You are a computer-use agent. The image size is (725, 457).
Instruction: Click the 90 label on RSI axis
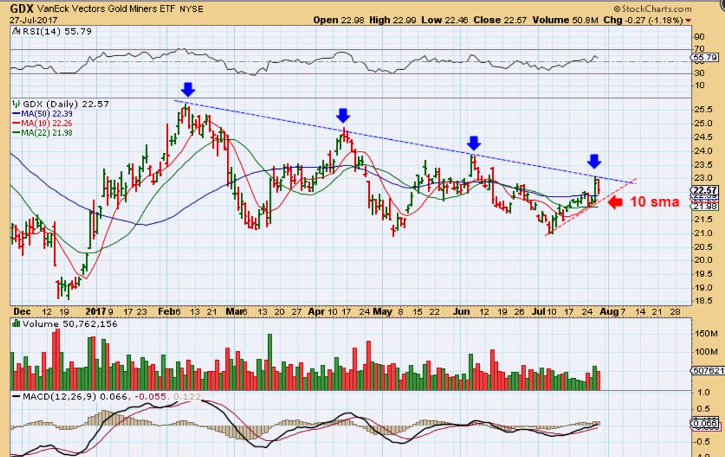[699, 37]
